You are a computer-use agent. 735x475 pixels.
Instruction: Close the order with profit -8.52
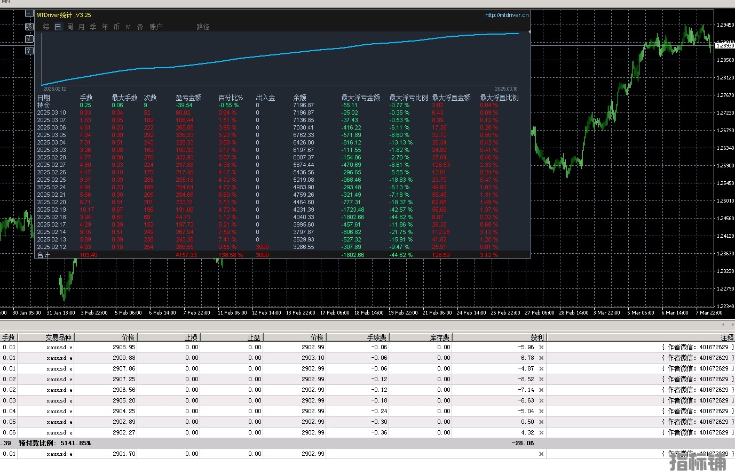(x=541, y=379)
